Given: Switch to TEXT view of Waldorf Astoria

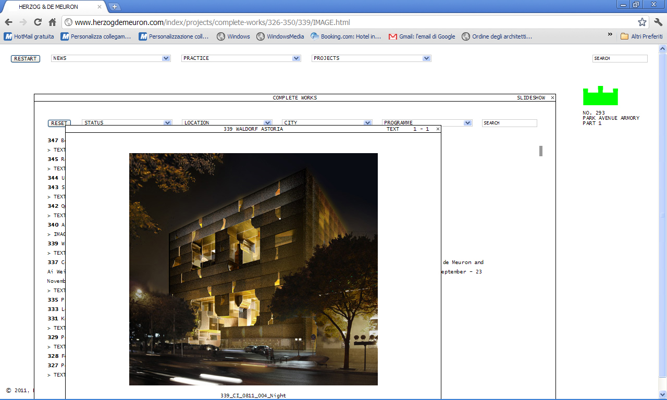Looking at the screenshot, I should tap(393, 129).
